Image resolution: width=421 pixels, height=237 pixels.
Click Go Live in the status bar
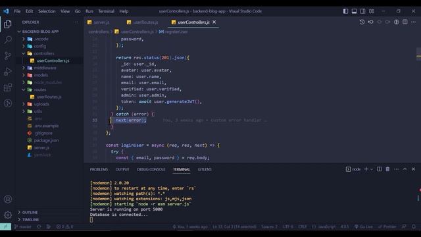point(364,226)
